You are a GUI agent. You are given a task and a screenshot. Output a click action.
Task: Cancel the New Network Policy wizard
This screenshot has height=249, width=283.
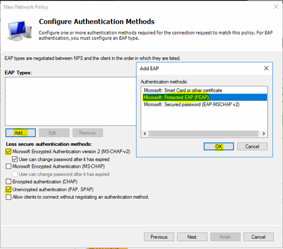[x=258, y=237]
